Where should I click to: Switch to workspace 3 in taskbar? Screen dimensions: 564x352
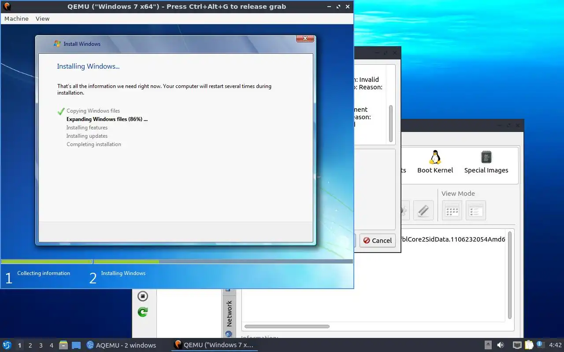(41, 345)
